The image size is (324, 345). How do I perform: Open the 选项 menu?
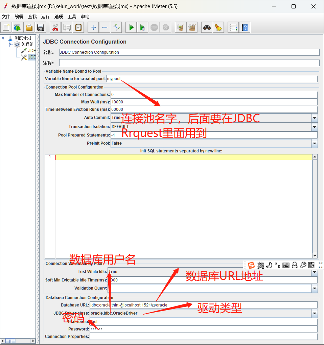[x=59, y=17]
